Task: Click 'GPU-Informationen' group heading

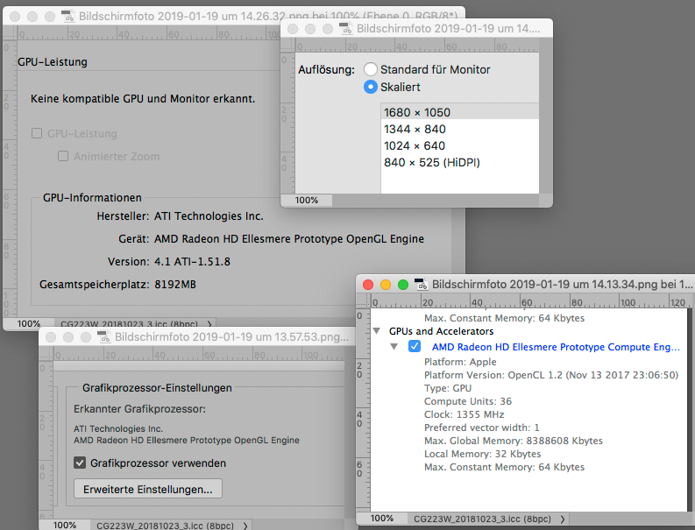Action: [92, 198]
